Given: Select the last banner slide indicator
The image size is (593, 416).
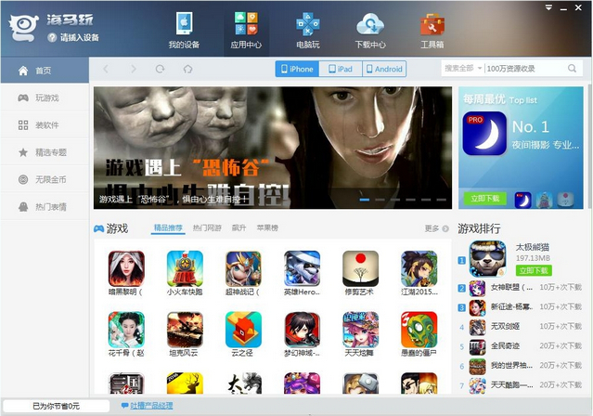Looking at the screenshot, I should 442,200.
